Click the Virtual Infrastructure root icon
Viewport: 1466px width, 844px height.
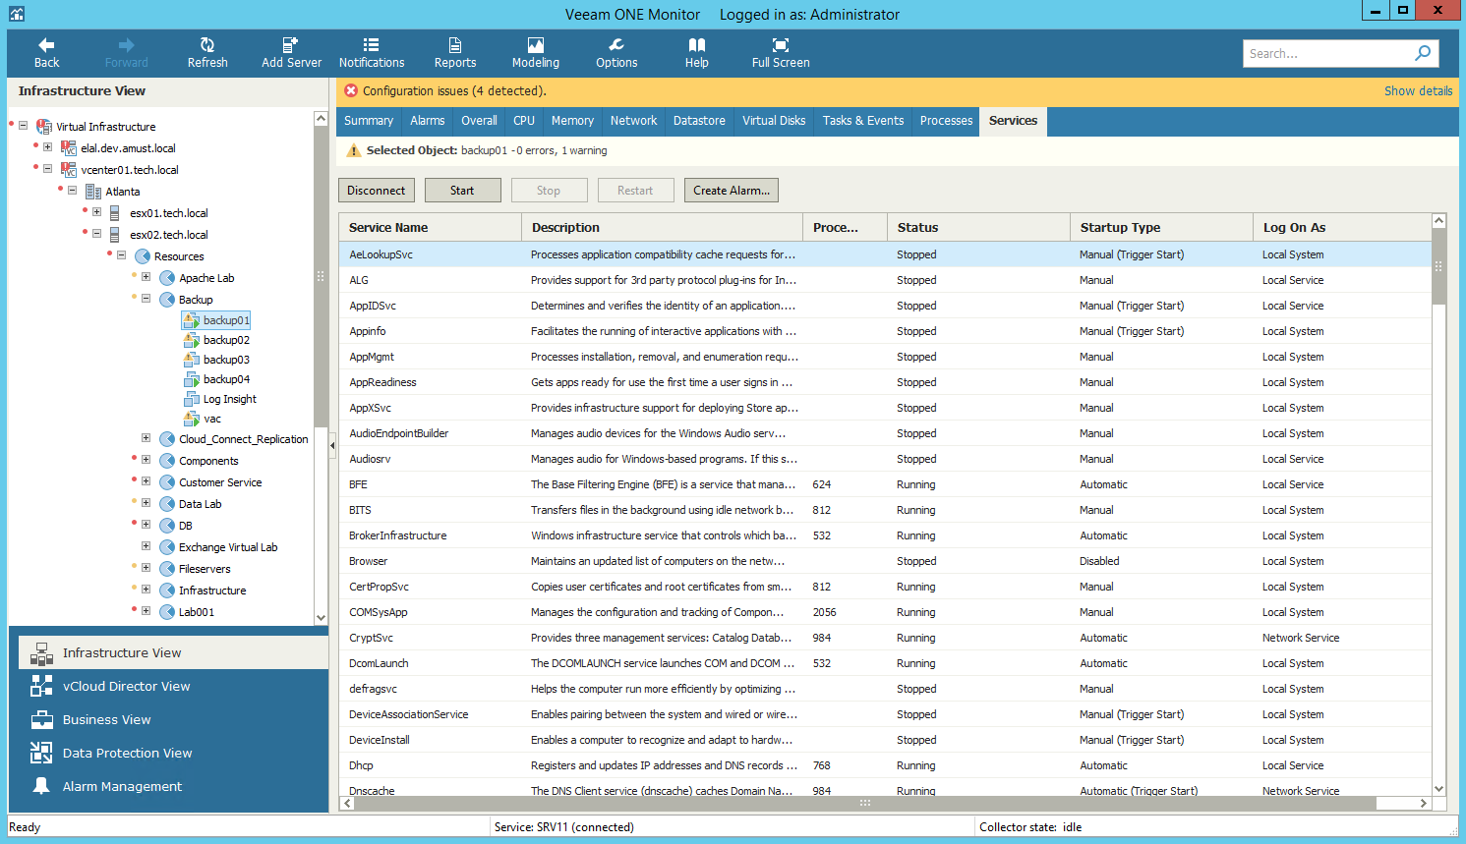44,127
